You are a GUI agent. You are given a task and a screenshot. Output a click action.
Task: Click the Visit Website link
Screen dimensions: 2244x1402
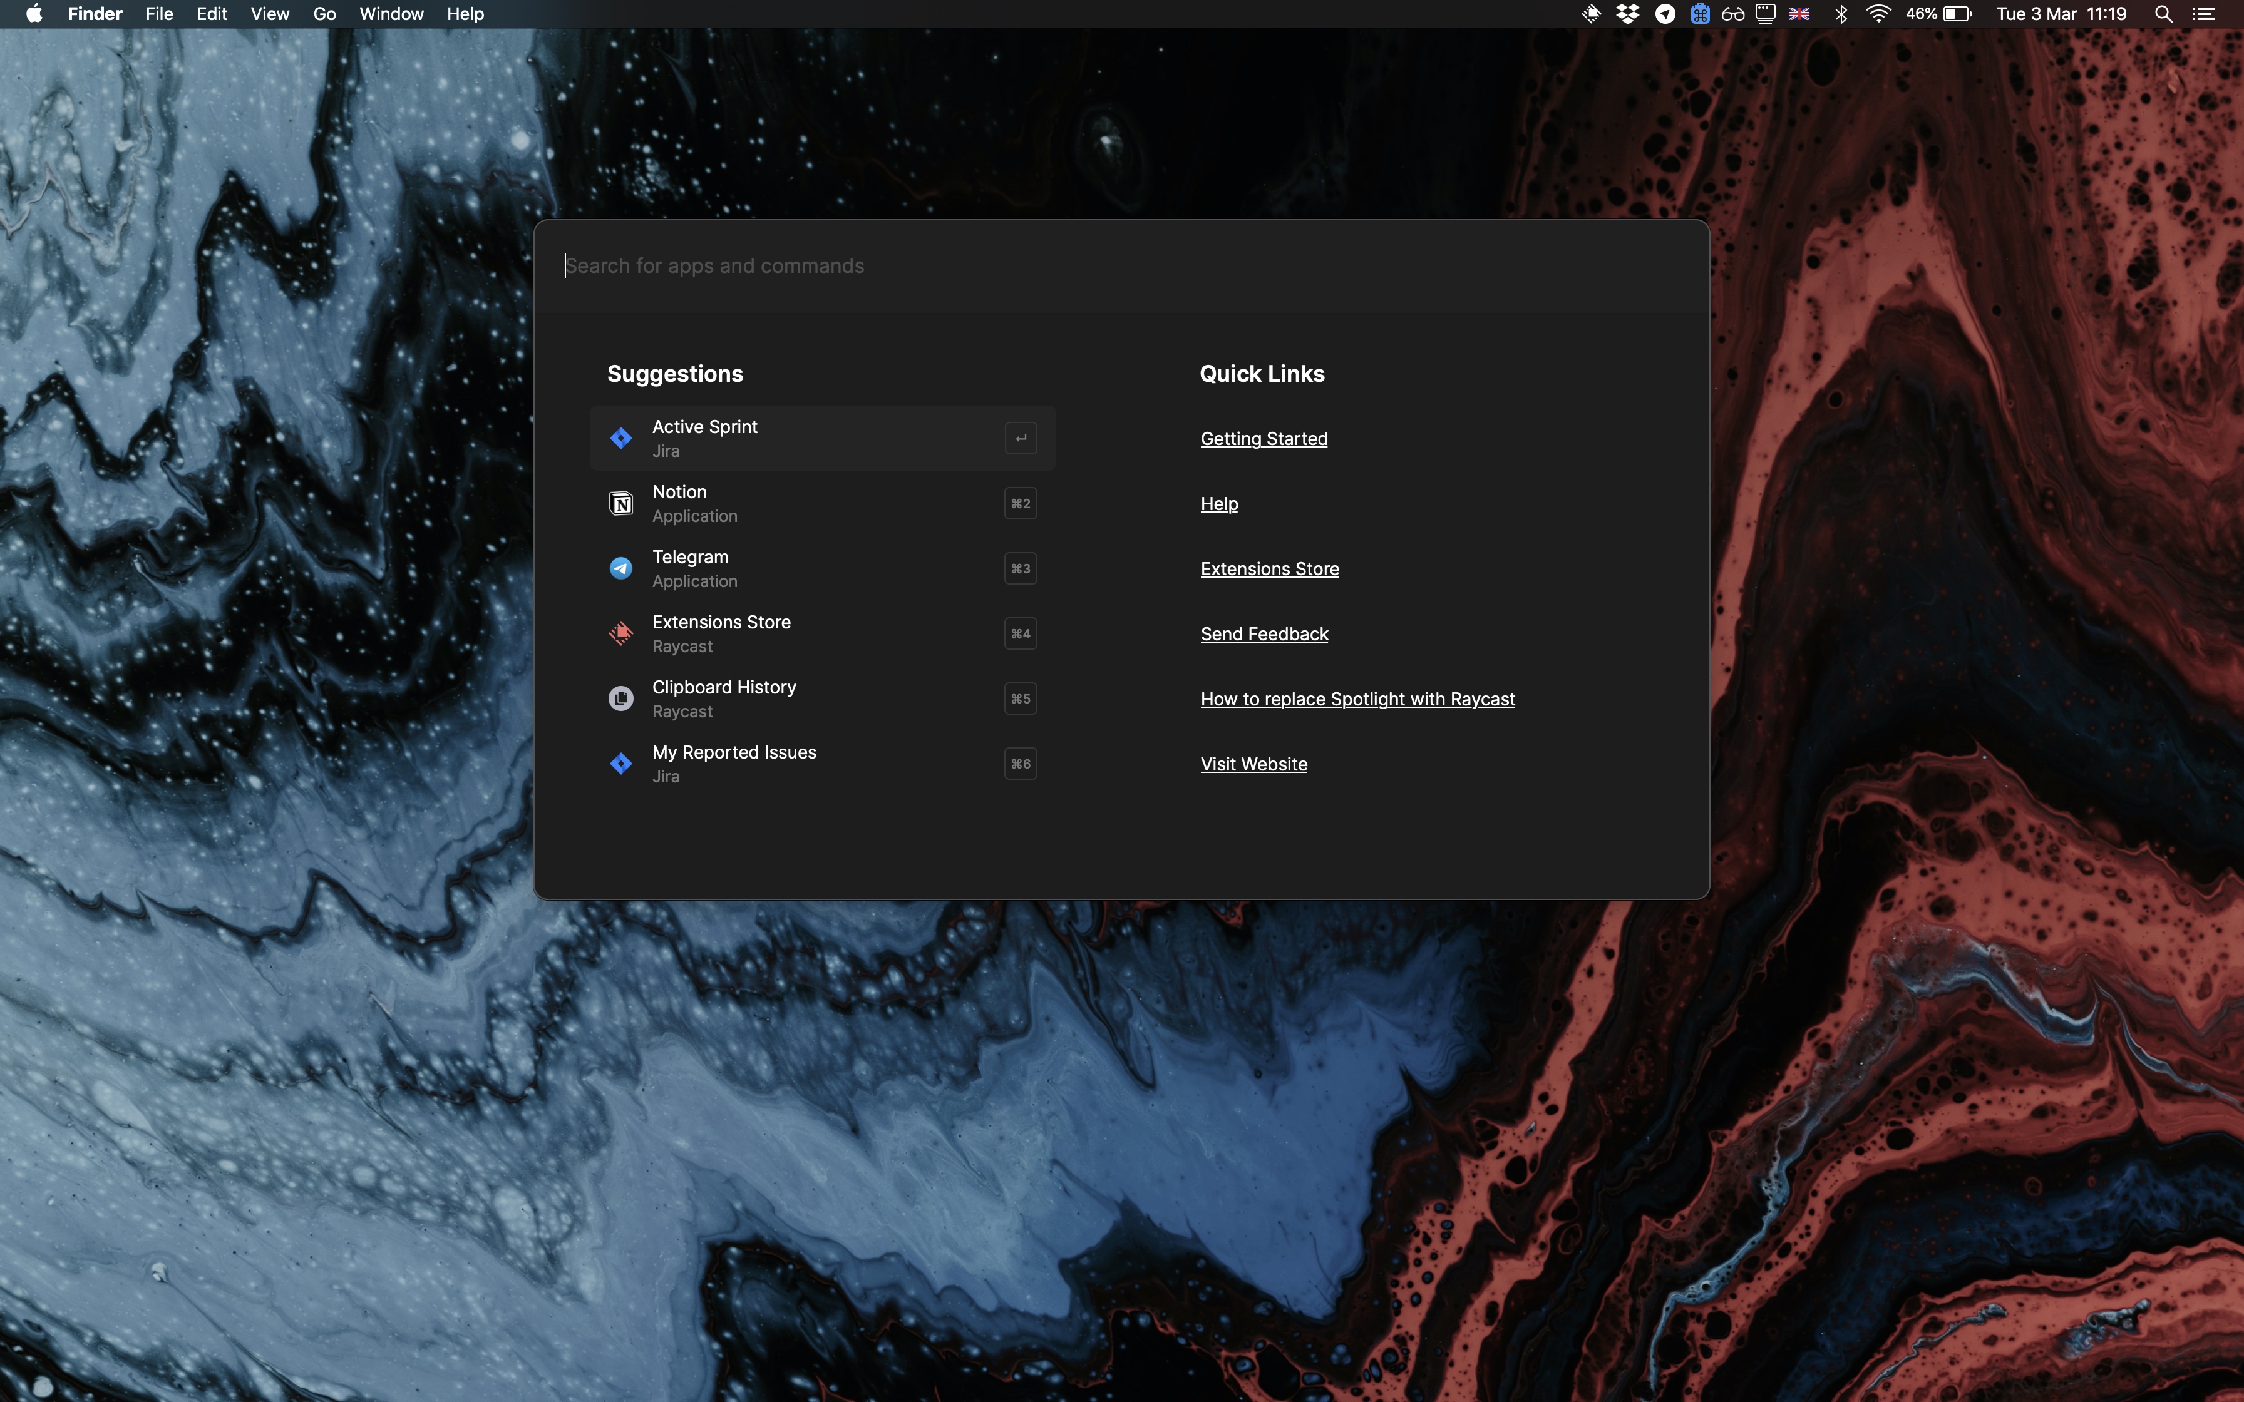point(1253,763)
